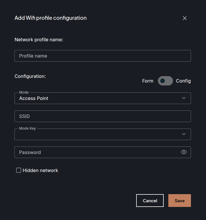Click the Form label beside the switch
This screenshot has height=220, width=206.
pyautogui.click(x=148, y=81)
